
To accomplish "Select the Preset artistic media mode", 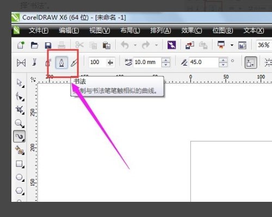I will [x=21, y=63].
